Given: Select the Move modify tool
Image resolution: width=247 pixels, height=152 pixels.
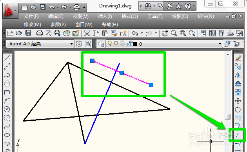Looking at the screenshot, I should coord(238,101).
